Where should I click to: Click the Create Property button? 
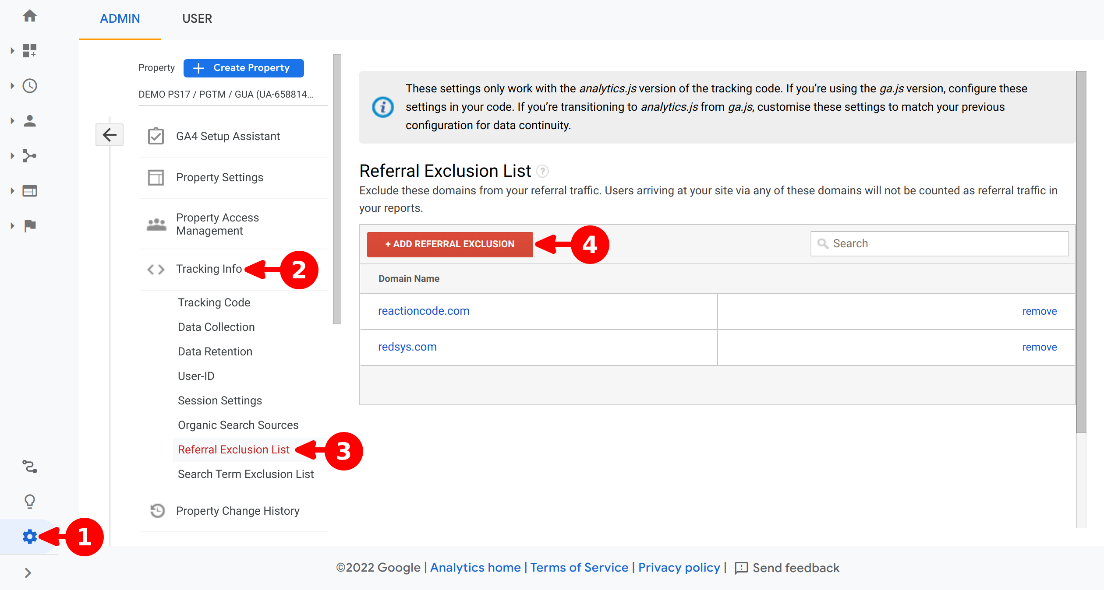pyautogui.click(x=243, y=68)
